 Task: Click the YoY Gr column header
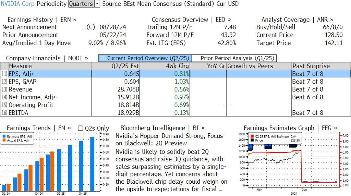[208, 66]
